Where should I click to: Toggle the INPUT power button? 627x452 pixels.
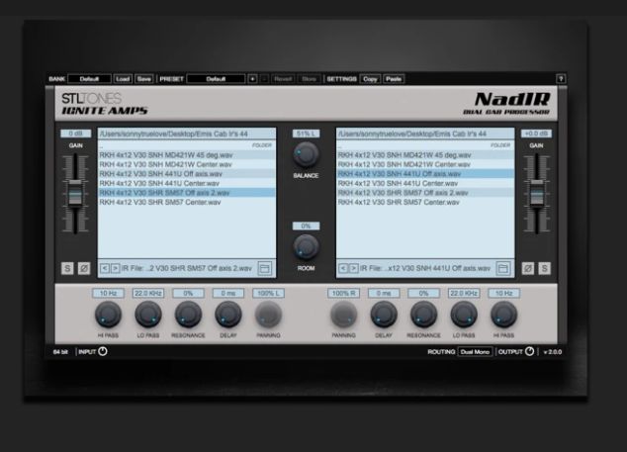coord(103,351)
